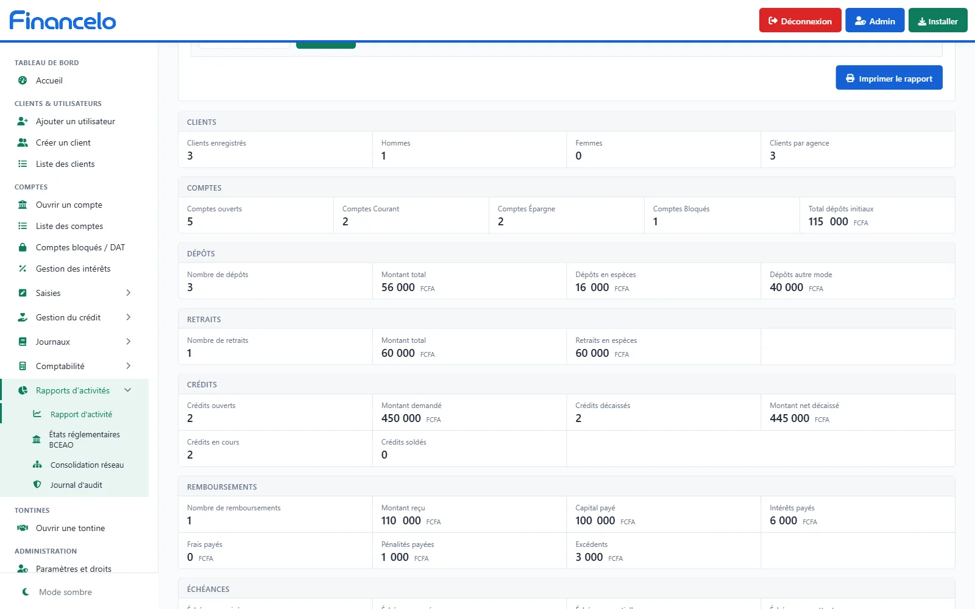This screenshot has height=609, width=975.
Task: Click the book icon beside Journaux
Action: click(23, 342)
